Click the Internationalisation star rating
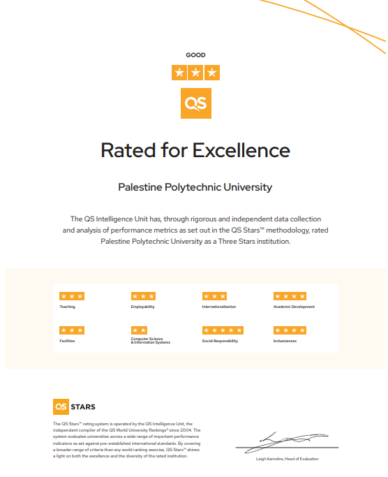Image resolution: width=388 pixels, height=477 pixels. coord(214,296)
